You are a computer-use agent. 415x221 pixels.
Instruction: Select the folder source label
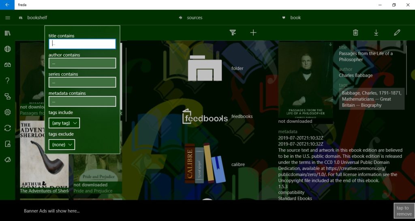(237, 68)
